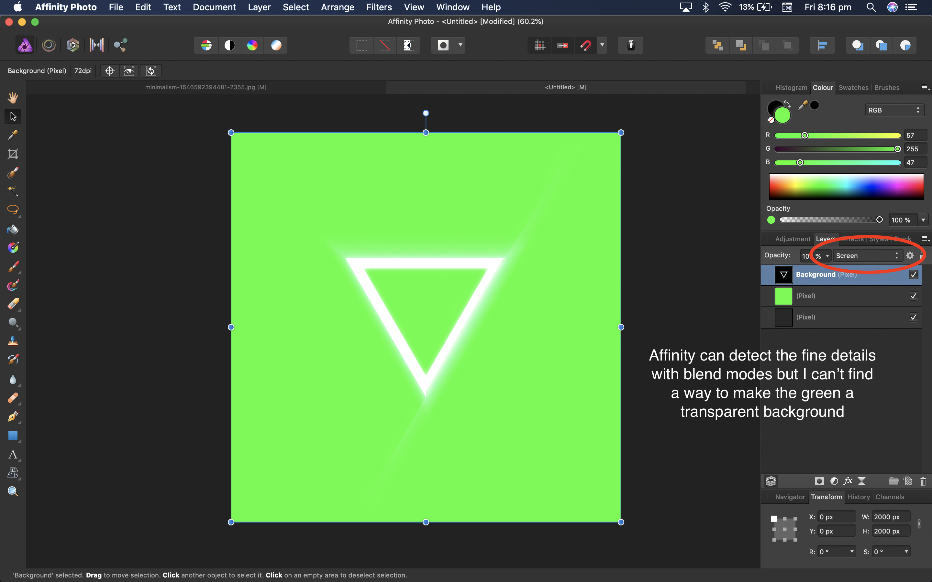Click the Mask Layer button

click(819, 481)
